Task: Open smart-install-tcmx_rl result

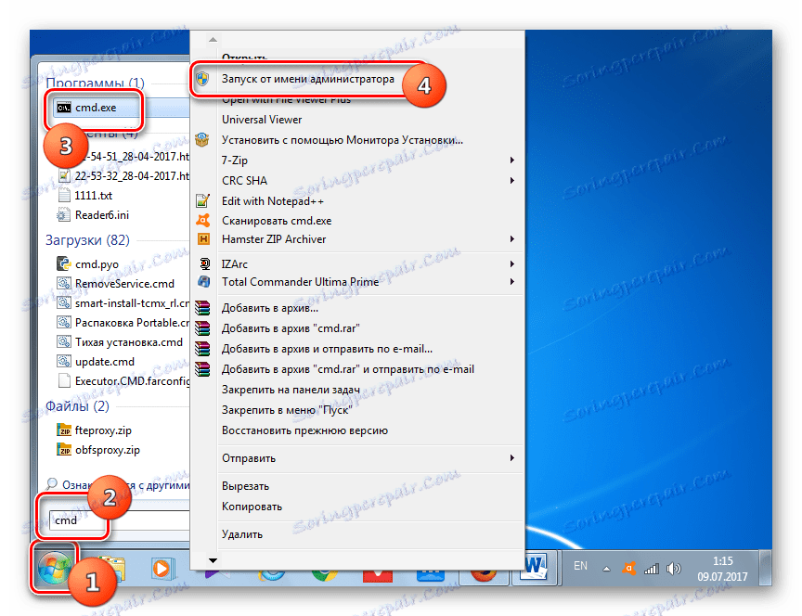Action: [122, 303]
